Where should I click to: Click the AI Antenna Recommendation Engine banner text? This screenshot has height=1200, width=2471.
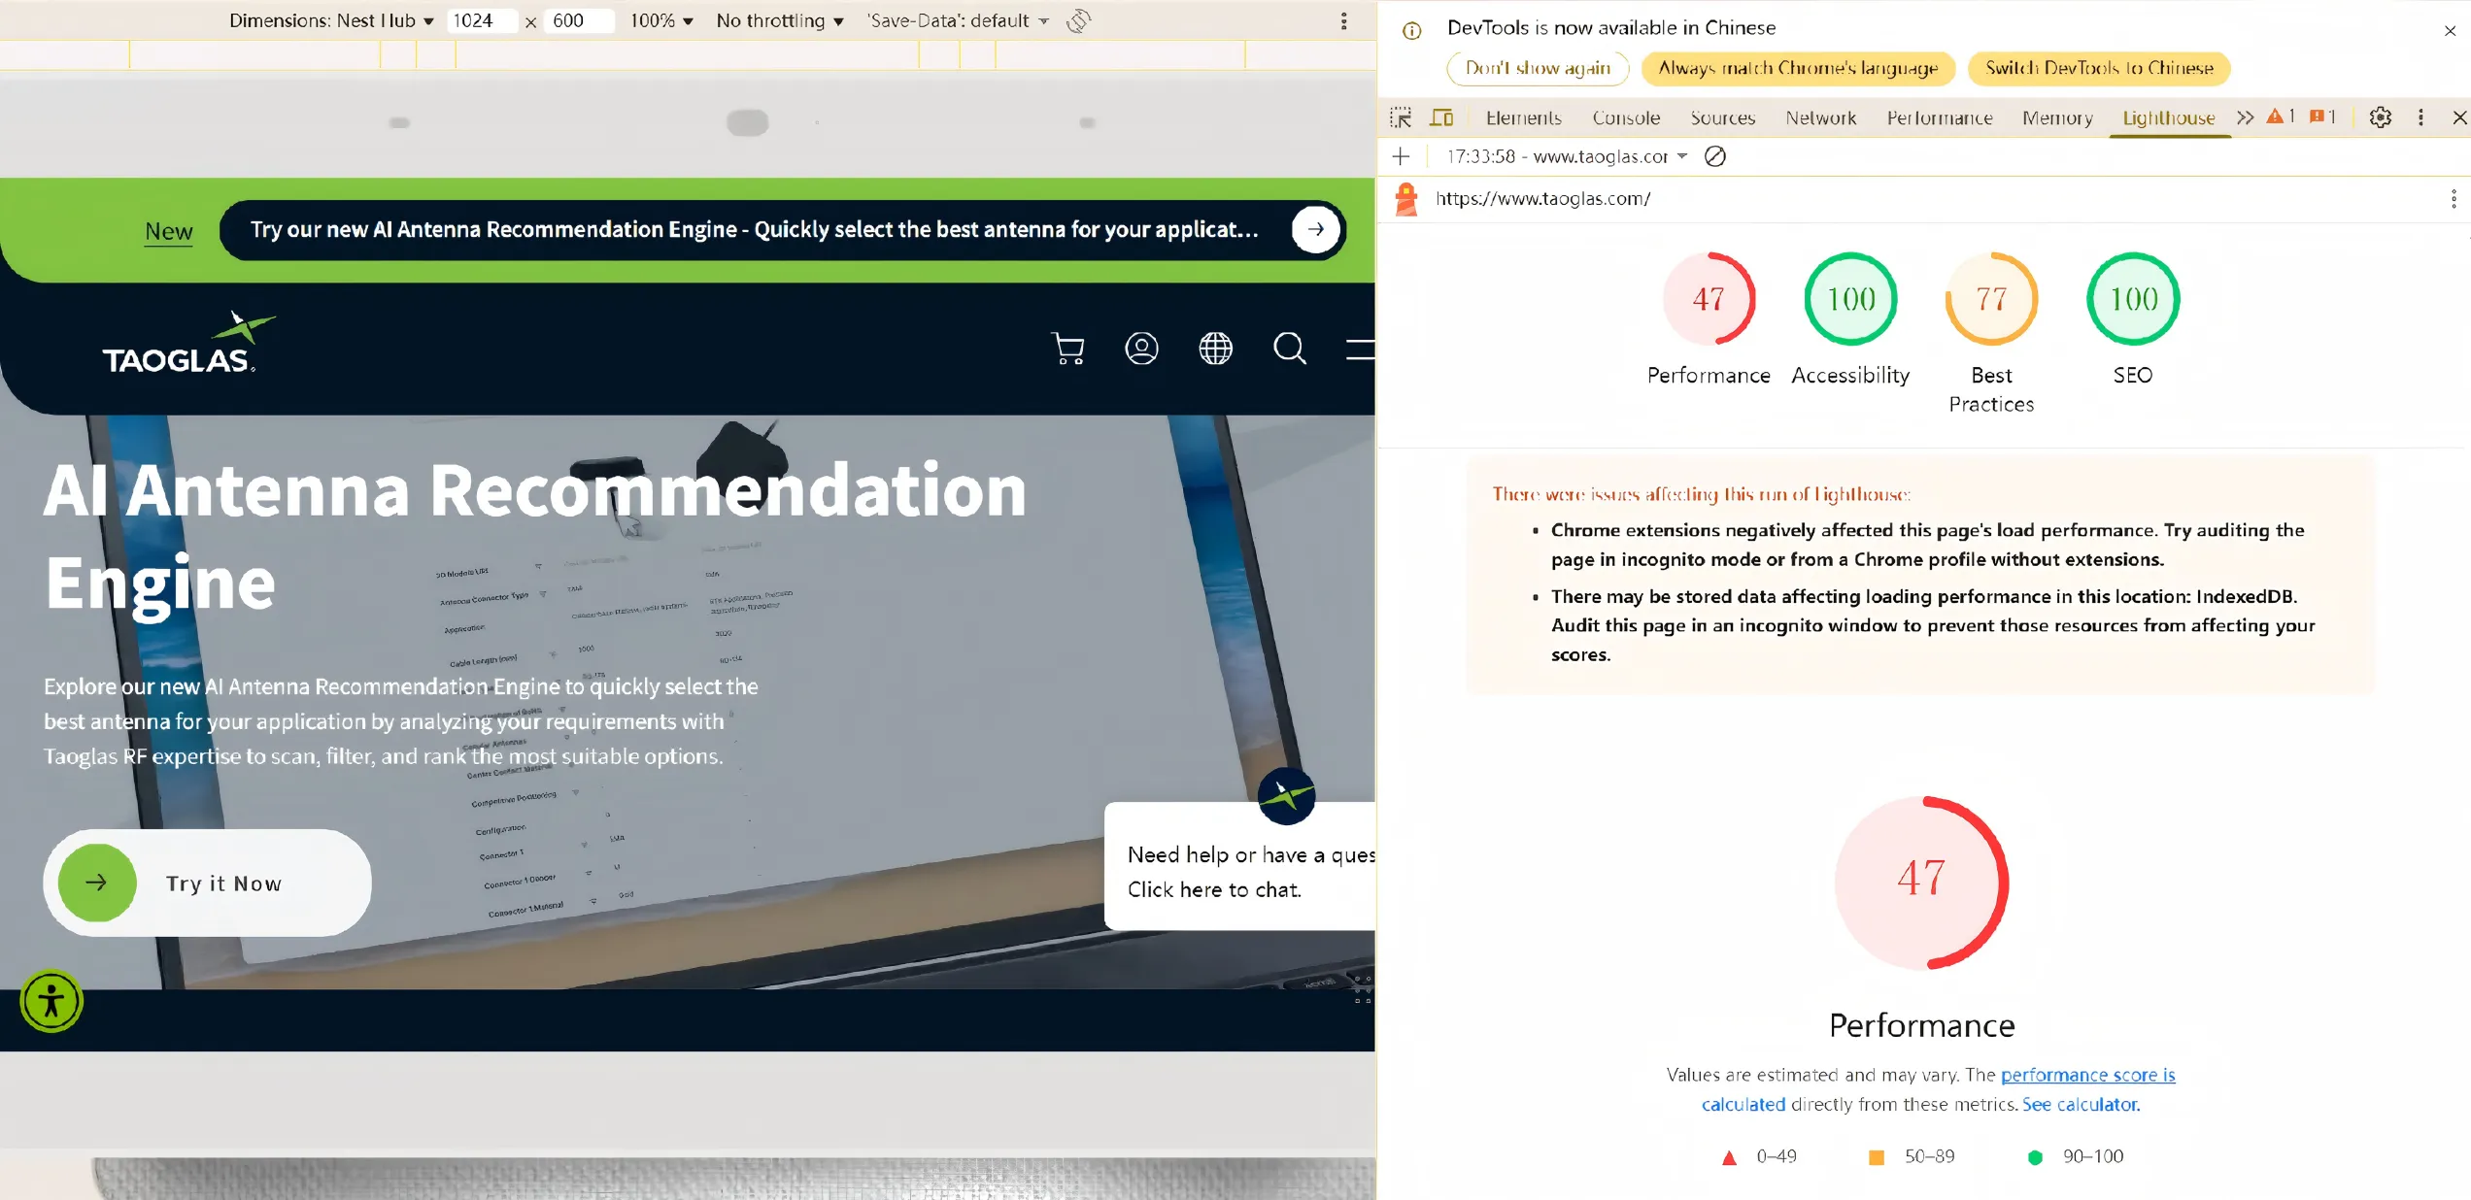[754, 229]
